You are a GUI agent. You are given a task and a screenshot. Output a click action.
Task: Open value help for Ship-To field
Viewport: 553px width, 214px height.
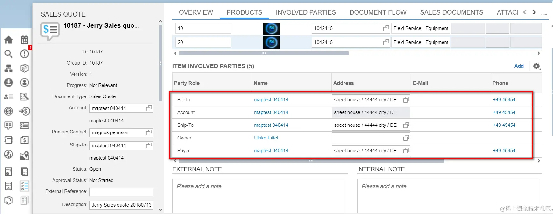point(149,146)
